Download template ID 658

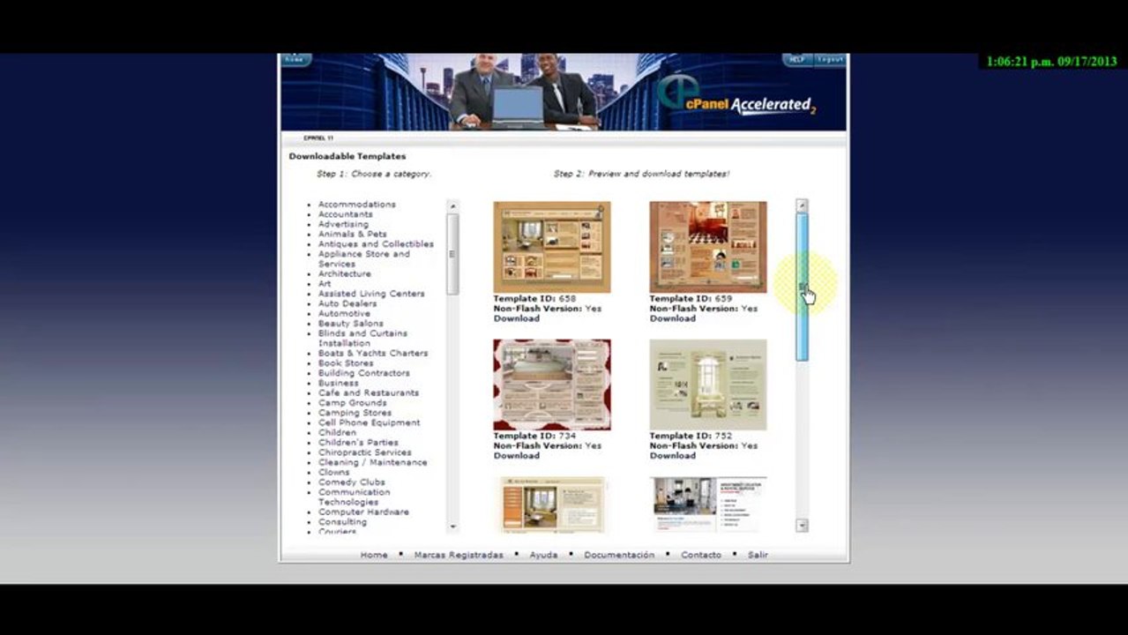(x=517, y=318)
